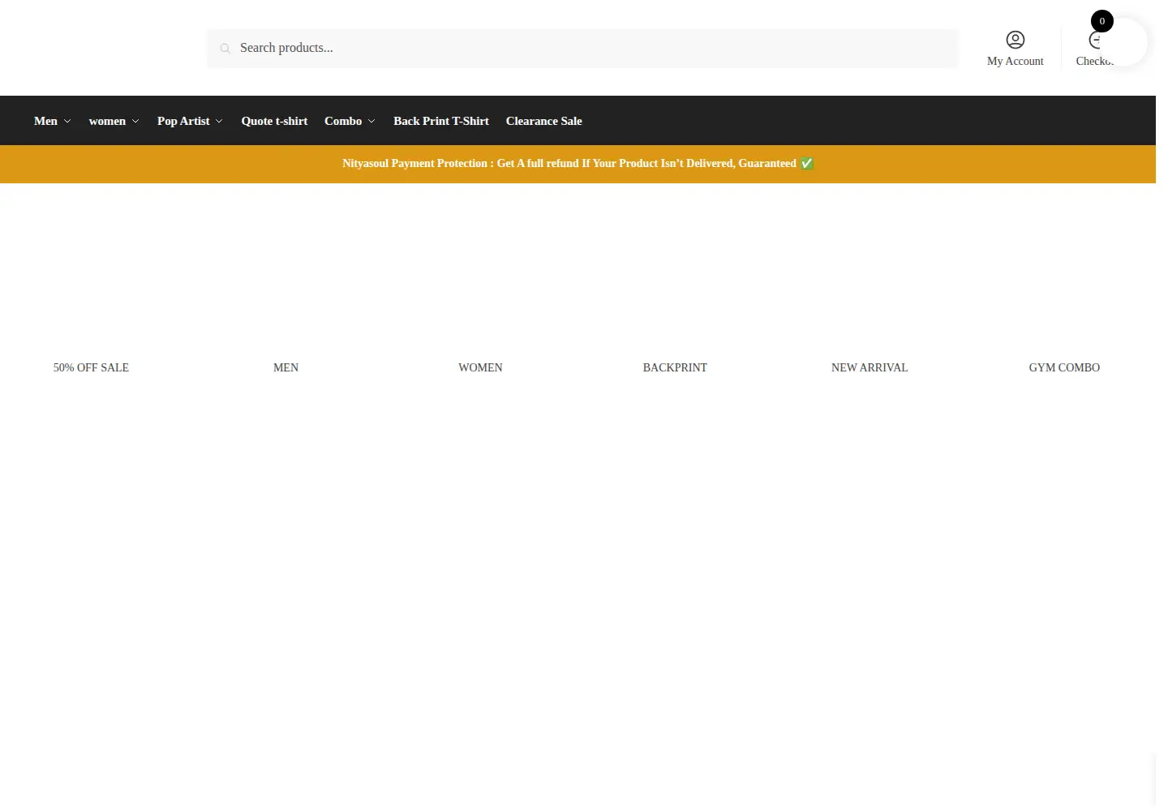This screenshot has height=811, width=1168.
Task: Open the Men menu item
Action: (x=45, y=121)
